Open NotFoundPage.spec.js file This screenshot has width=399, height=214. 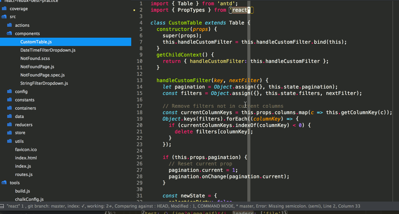tap(42, 75)
